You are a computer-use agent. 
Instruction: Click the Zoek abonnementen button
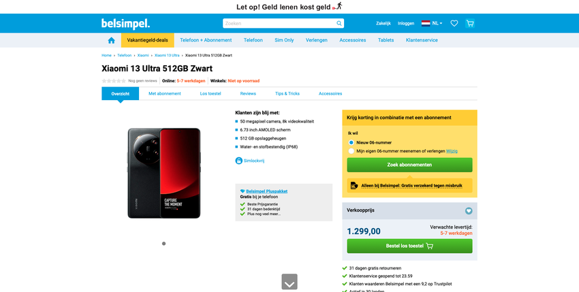point(409,165)
